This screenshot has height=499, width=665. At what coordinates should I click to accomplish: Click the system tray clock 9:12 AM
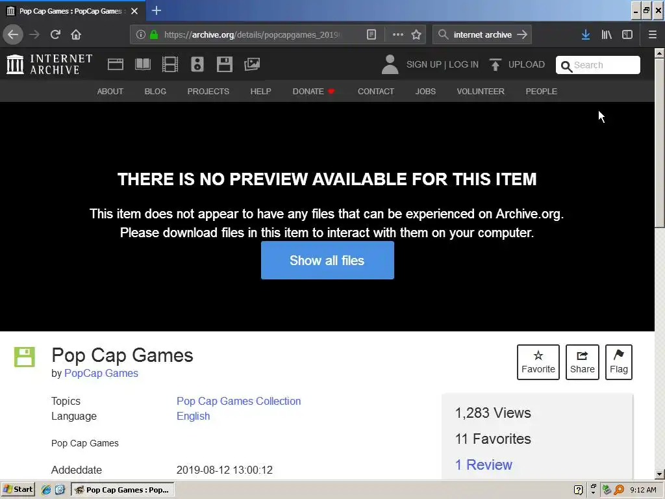click(x=643, y=490)
